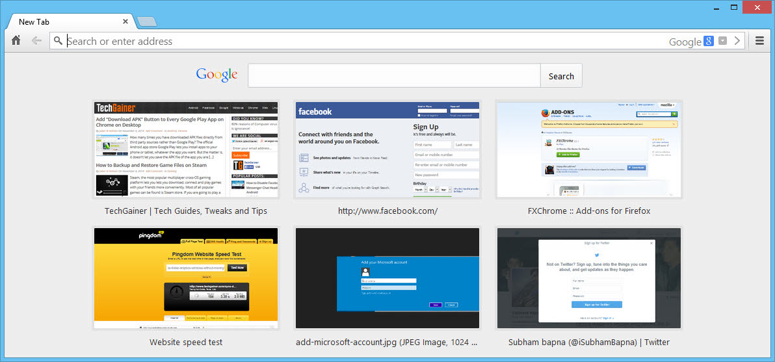Close the browser window with the red X

(x=756, y=7)
